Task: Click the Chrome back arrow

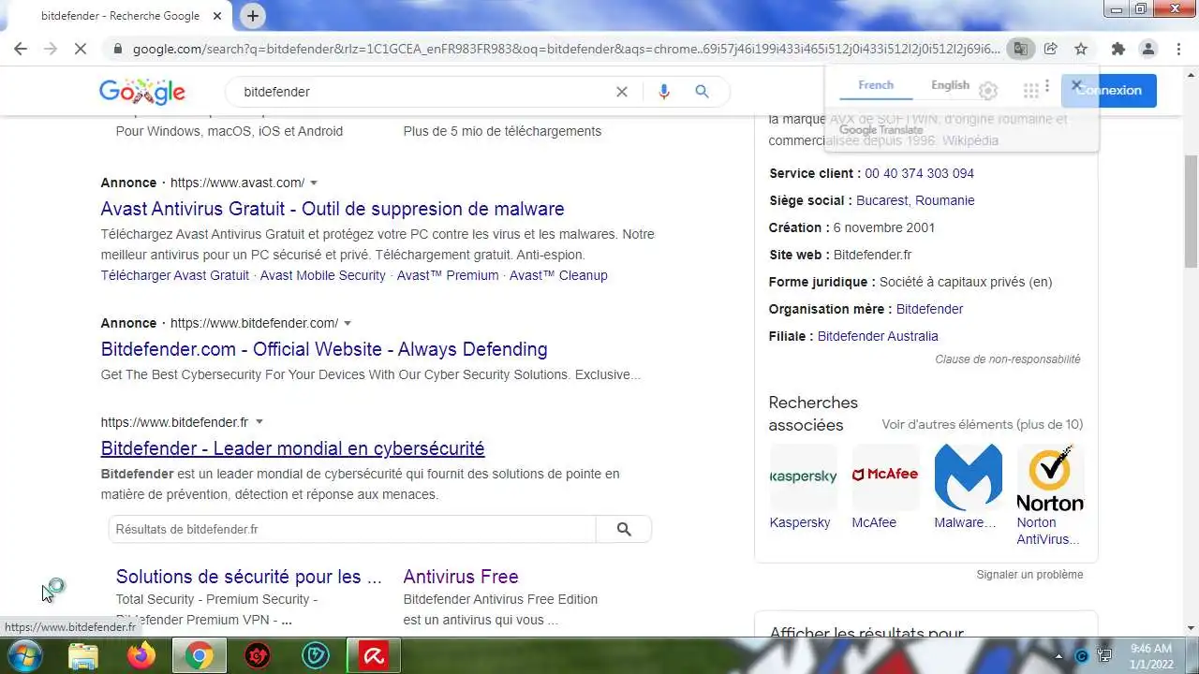Action: (21, 49)
